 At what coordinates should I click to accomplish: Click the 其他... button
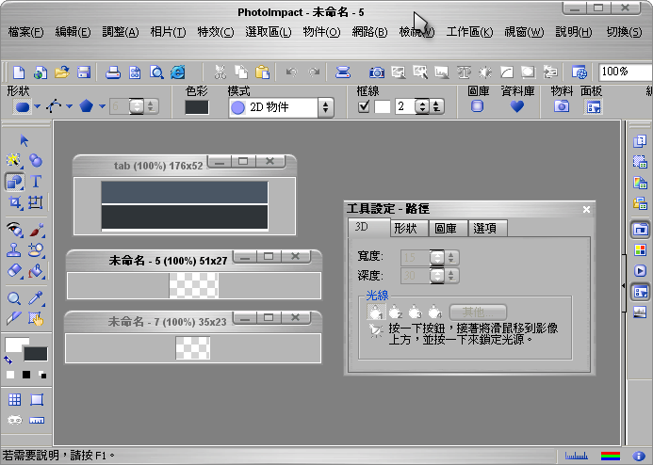478,312
